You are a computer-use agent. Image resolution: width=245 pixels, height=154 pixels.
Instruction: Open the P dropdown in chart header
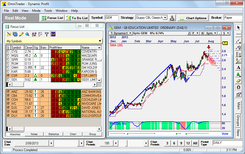tap(197, 33)
